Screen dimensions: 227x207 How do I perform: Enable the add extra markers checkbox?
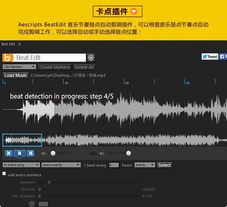point(4,174)
